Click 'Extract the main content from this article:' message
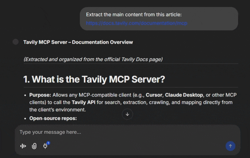Screen dimensions: 250x158 pos(134,15)
